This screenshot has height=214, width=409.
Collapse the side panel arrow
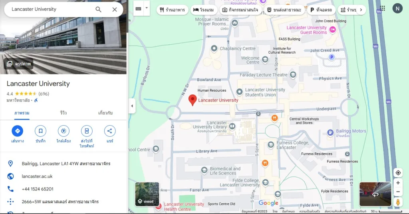[132, 106]
